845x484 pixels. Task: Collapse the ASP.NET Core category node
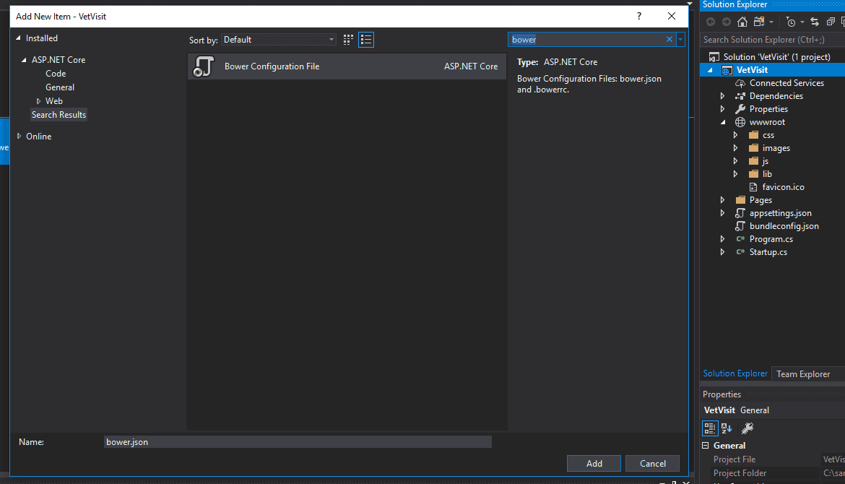[24, 60]
